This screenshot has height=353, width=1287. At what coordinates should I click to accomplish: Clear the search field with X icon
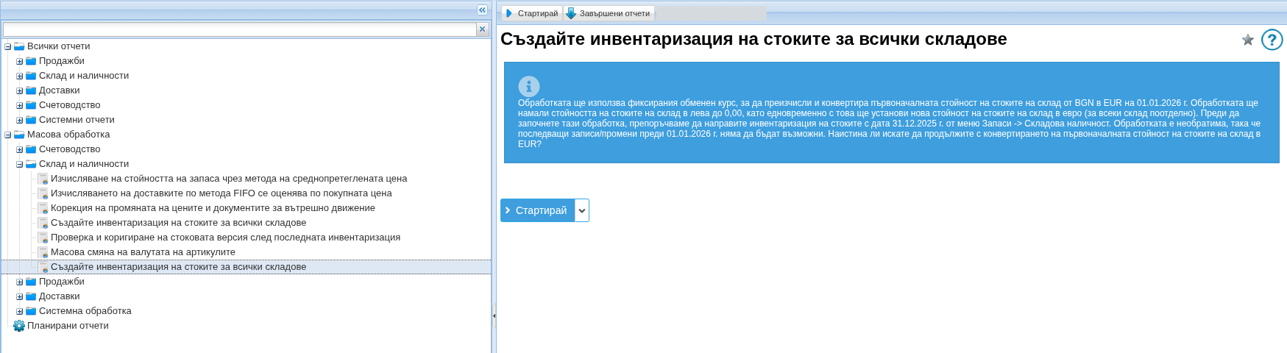(483, 29)
